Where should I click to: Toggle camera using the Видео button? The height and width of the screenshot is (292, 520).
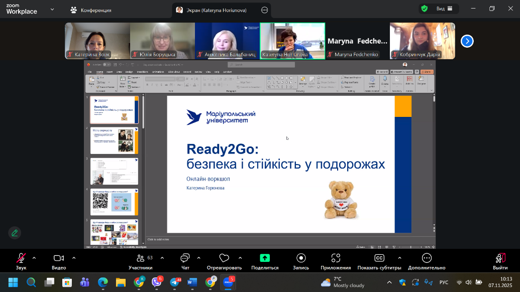pyautogui.click(x=59, y=258)
